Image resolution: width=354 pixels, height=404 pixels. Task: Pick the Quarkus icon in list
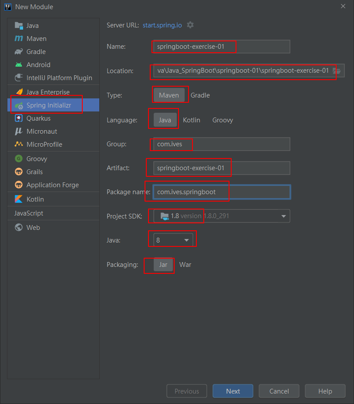click(x=19, y=118)
